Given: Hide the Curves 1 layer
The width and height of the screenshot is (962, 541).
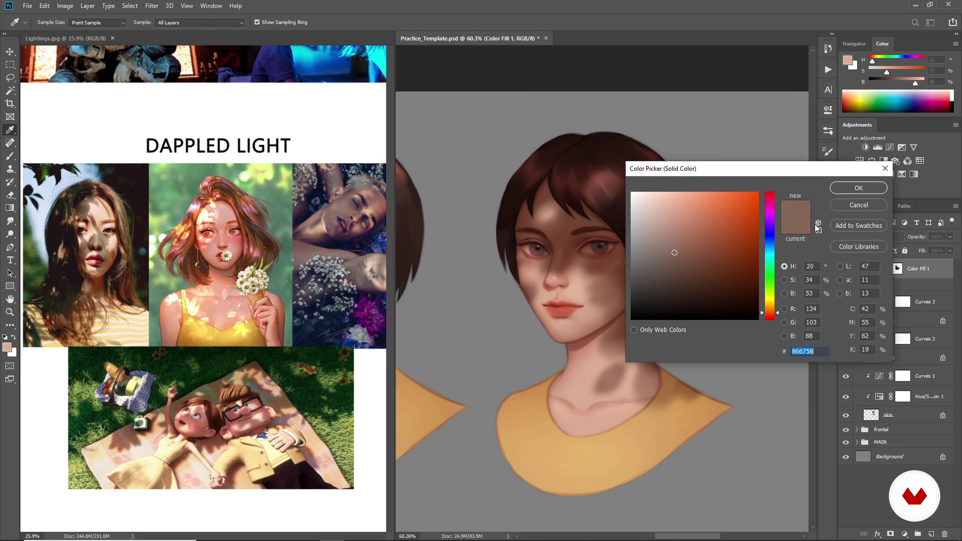Looking at the screenshot, I should tap(846, 376).
